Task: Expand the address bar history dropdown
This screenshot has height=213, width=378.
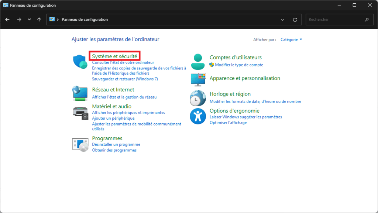Action: point(283,20)
